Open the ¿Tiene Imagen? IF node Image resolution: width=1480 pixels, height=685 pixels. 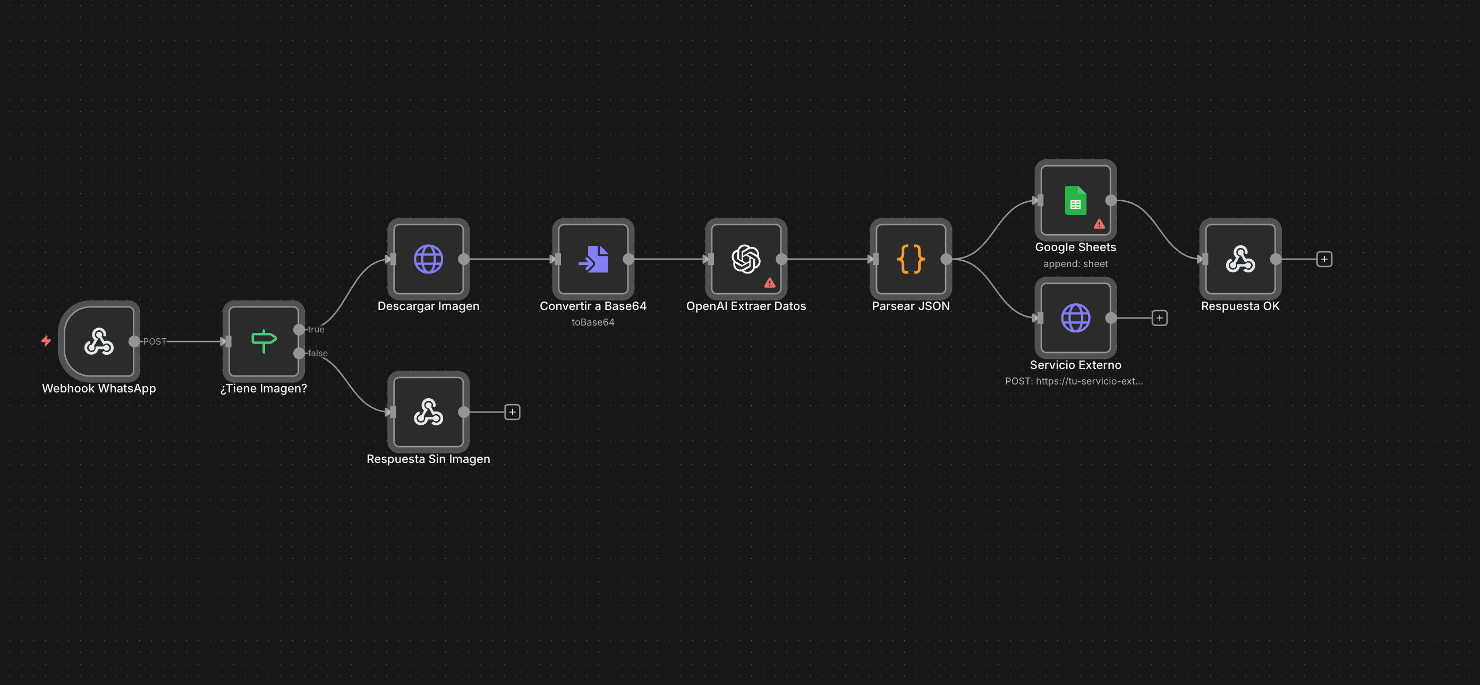[x=263, y=341]
